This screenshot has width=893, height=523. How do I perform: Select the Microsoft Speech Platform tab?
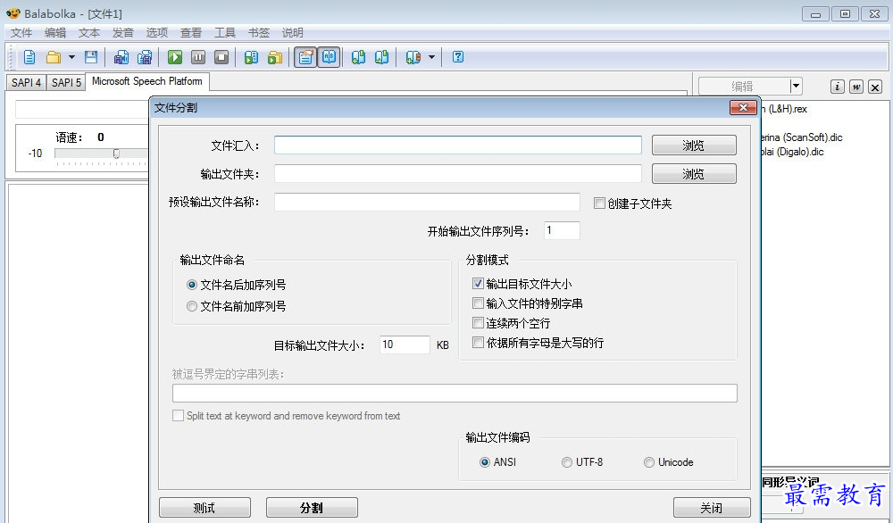tap(147, 81)
